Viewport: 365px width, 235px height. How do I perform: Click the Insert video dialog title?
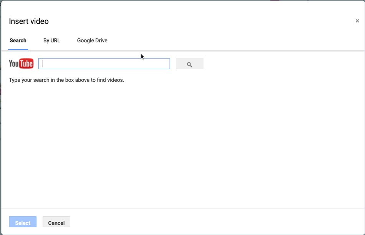click(x=29, y=21)
